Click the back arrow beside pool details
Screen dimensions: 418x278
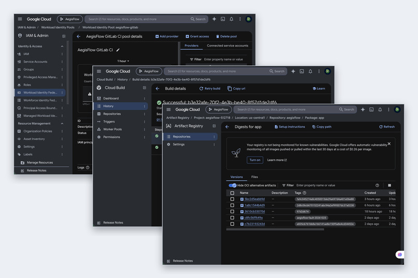(79, 36)
